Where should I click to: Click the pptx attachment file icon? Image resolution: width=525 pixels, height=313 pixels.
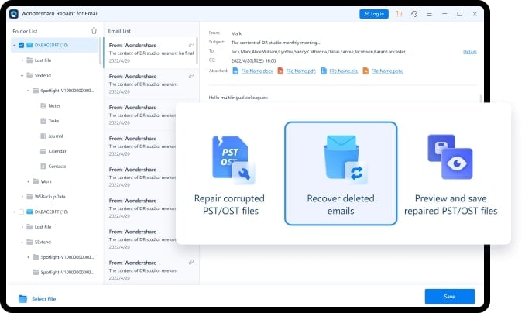[365, 71]
